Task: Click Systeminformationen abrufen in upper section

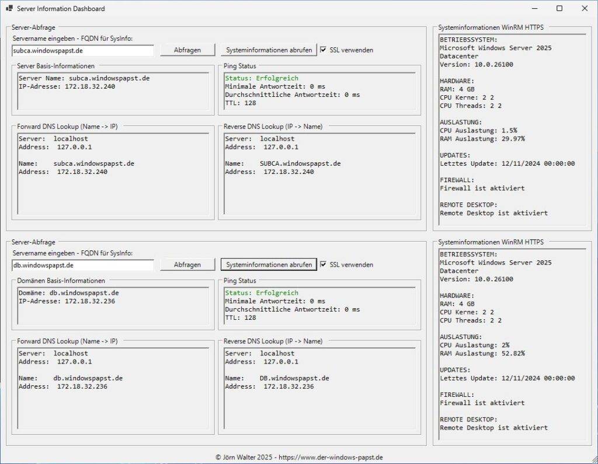Action: coord(268,50)
